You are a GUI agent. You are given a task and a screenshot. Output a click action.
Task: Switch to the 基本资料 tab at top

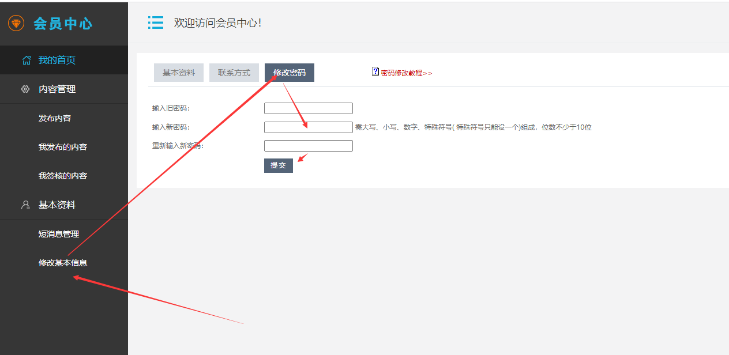coord(178,73)
